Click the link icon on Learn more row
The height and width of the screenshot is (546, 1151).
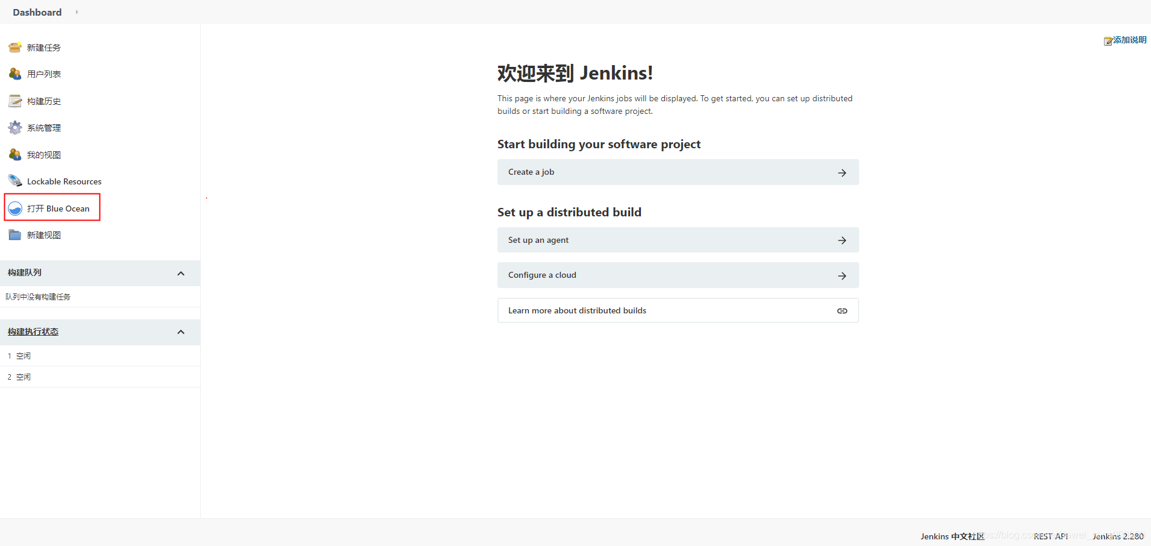842,311
